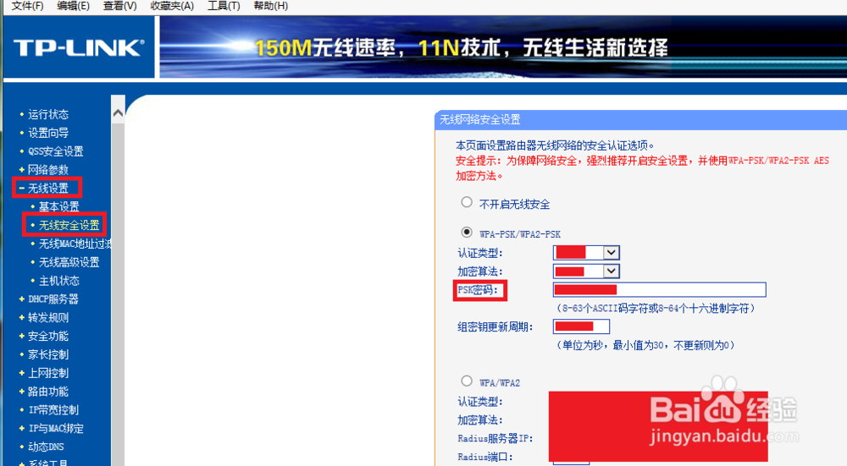Viewport: 847px width, 466px height.
Task: Select the 不开启无线安全 radio button
Action: click(467, 202)
